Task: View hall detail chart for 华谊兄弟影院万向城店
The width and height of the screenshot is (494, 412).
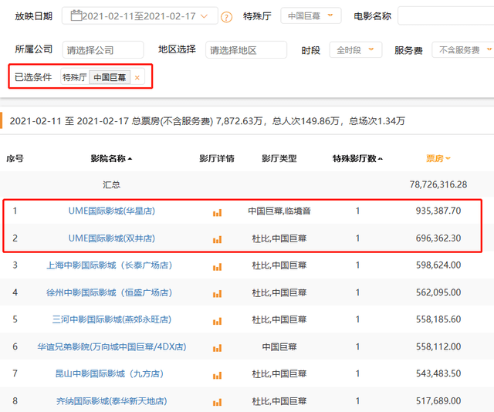Action: tap(217, 349)
